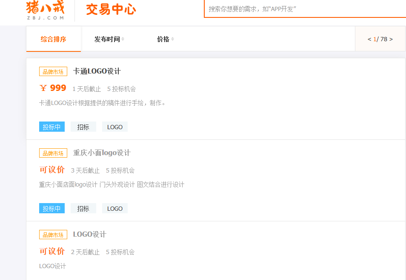
Task: Click 投标中 tag under 重庆小面 listing
Action: point(52,208)
